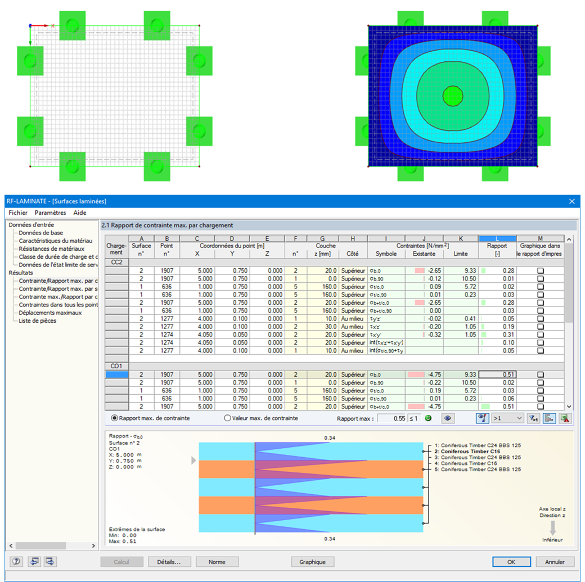Click the Données d'entrée tree node
This screenshot has width=585, height=582.
click(x=31, y=225)
